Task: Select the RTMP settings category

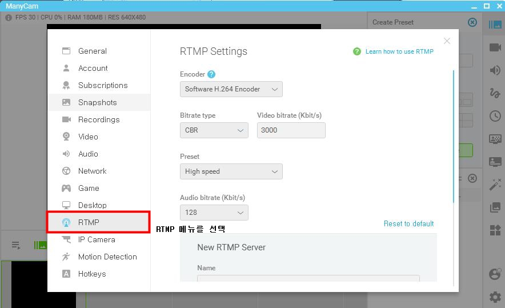Action: 99,222
